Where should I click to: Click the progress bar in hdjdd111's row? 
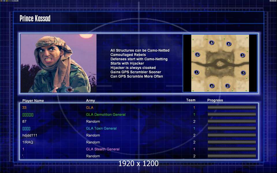point(232,135)
